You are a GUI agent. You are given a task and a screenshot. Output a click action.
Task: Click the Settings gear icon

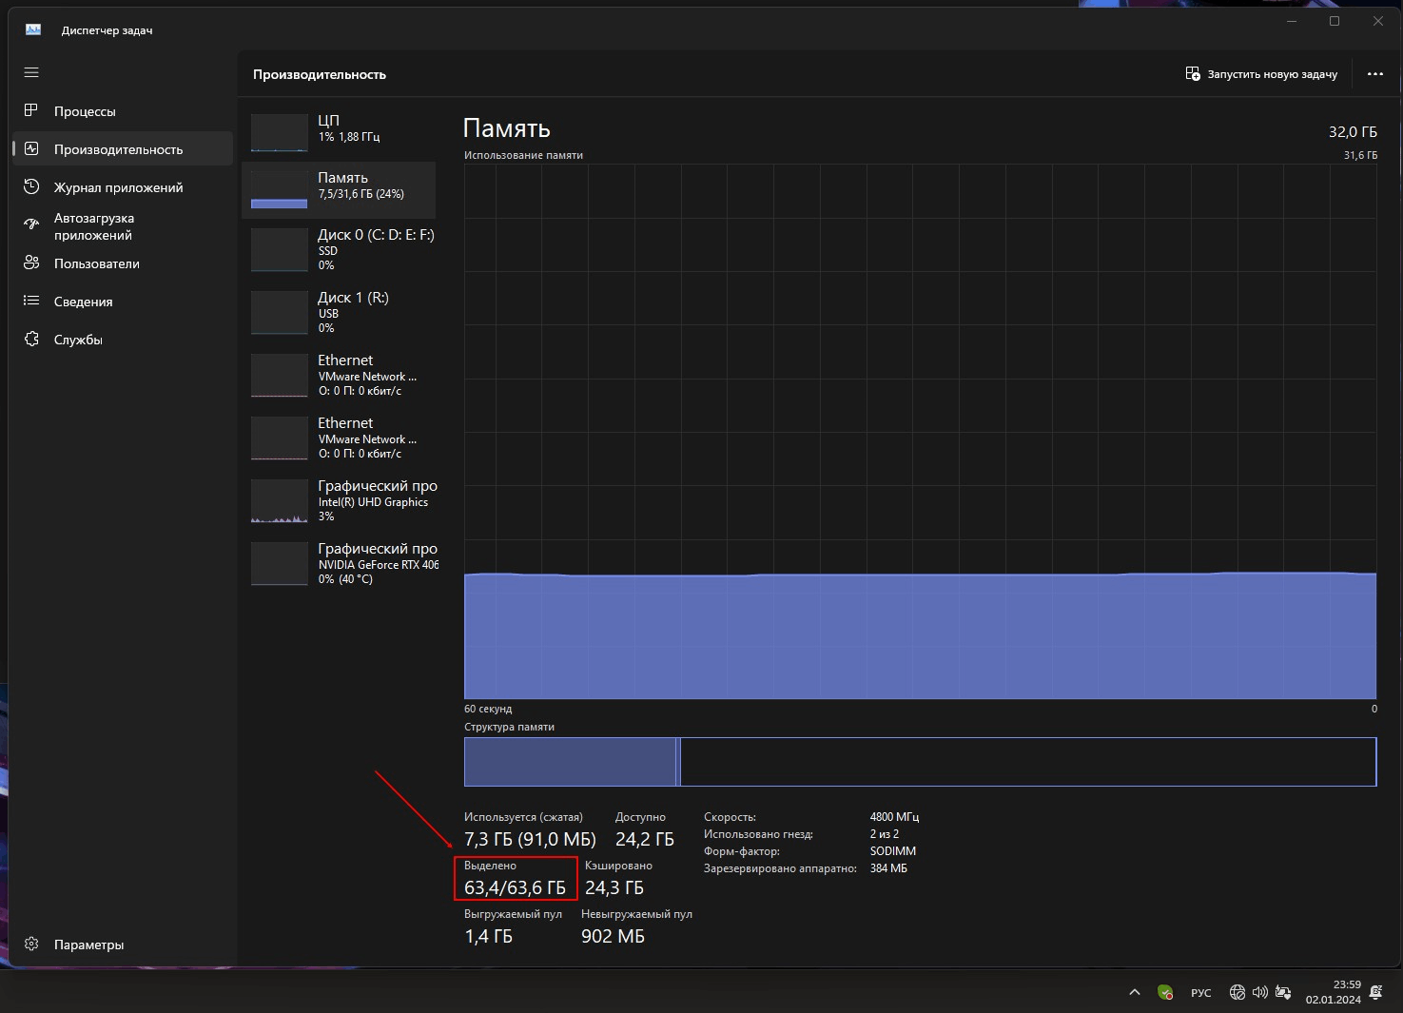pyautogui.click(x=31, y=944)
